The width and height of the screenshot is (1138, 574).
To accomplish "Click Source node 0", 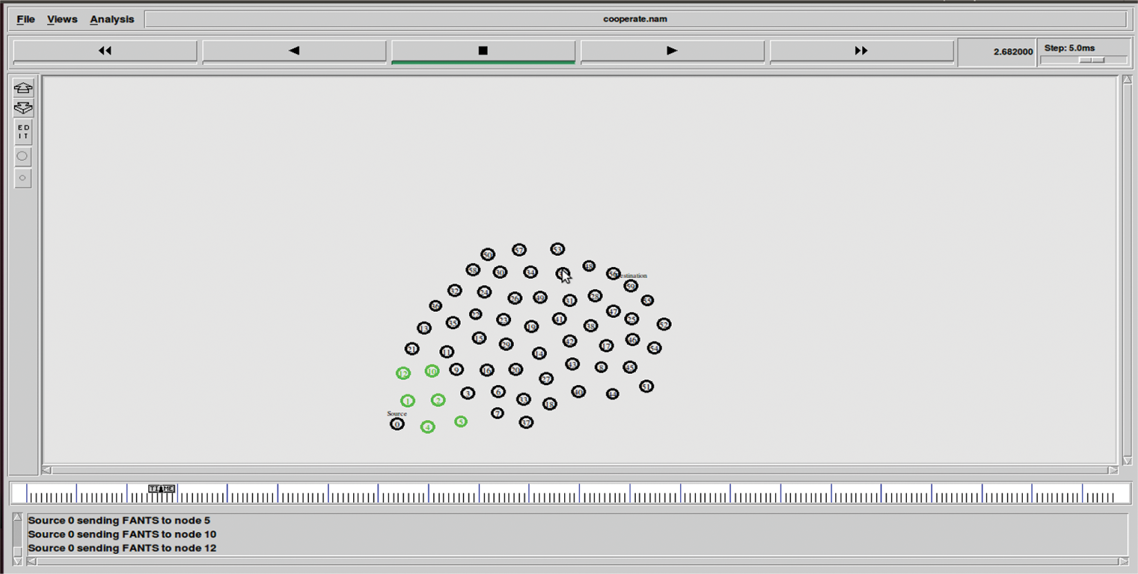I will [x=397, y=424].
